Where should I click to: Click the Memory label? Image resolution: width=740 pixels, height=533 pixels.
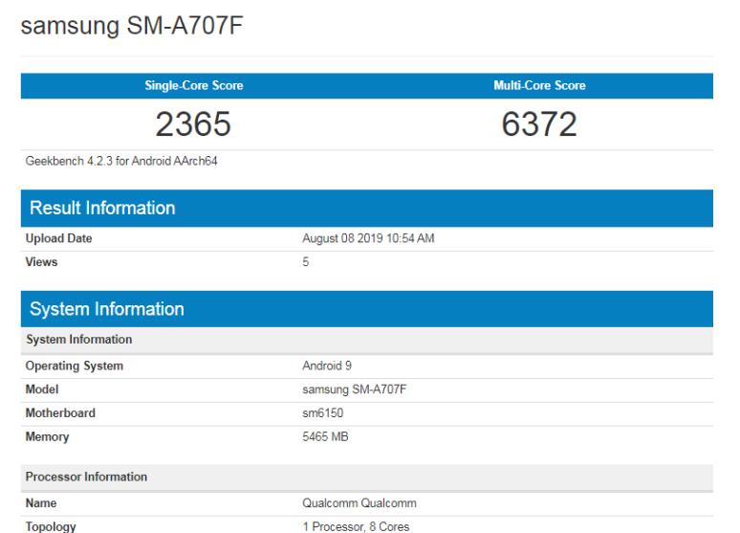[47, 437]
